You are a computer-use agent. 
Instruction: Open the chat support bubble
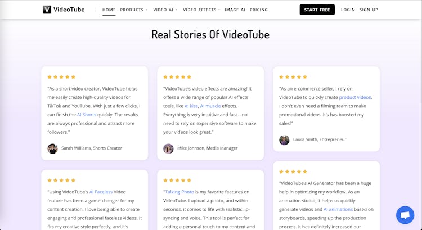[405, 215]
